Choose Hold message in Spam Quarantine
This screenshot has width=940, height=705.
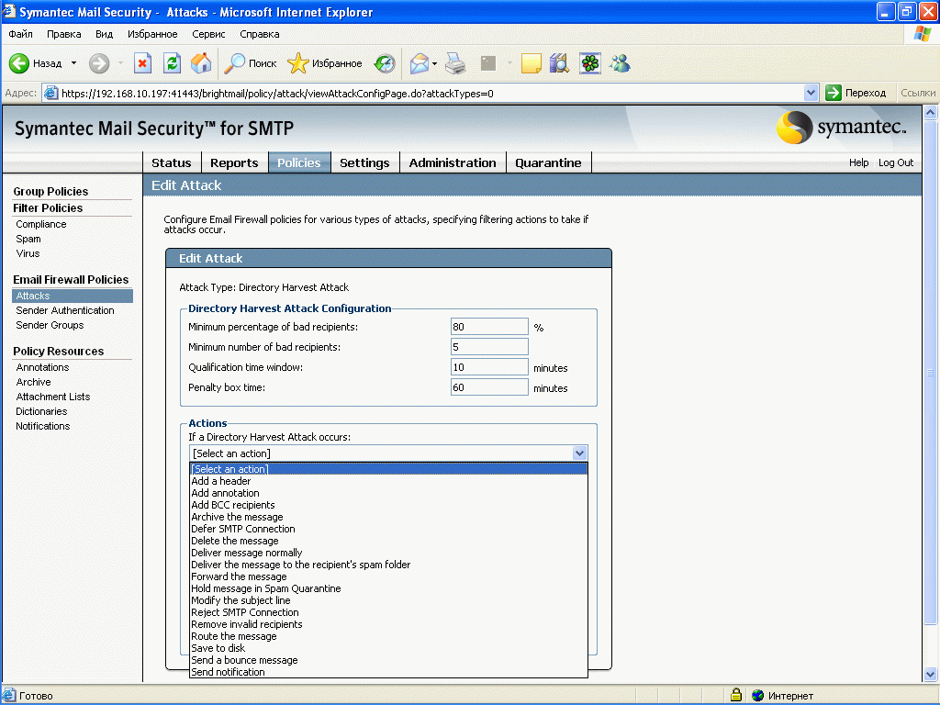click(x=388, y=588)
